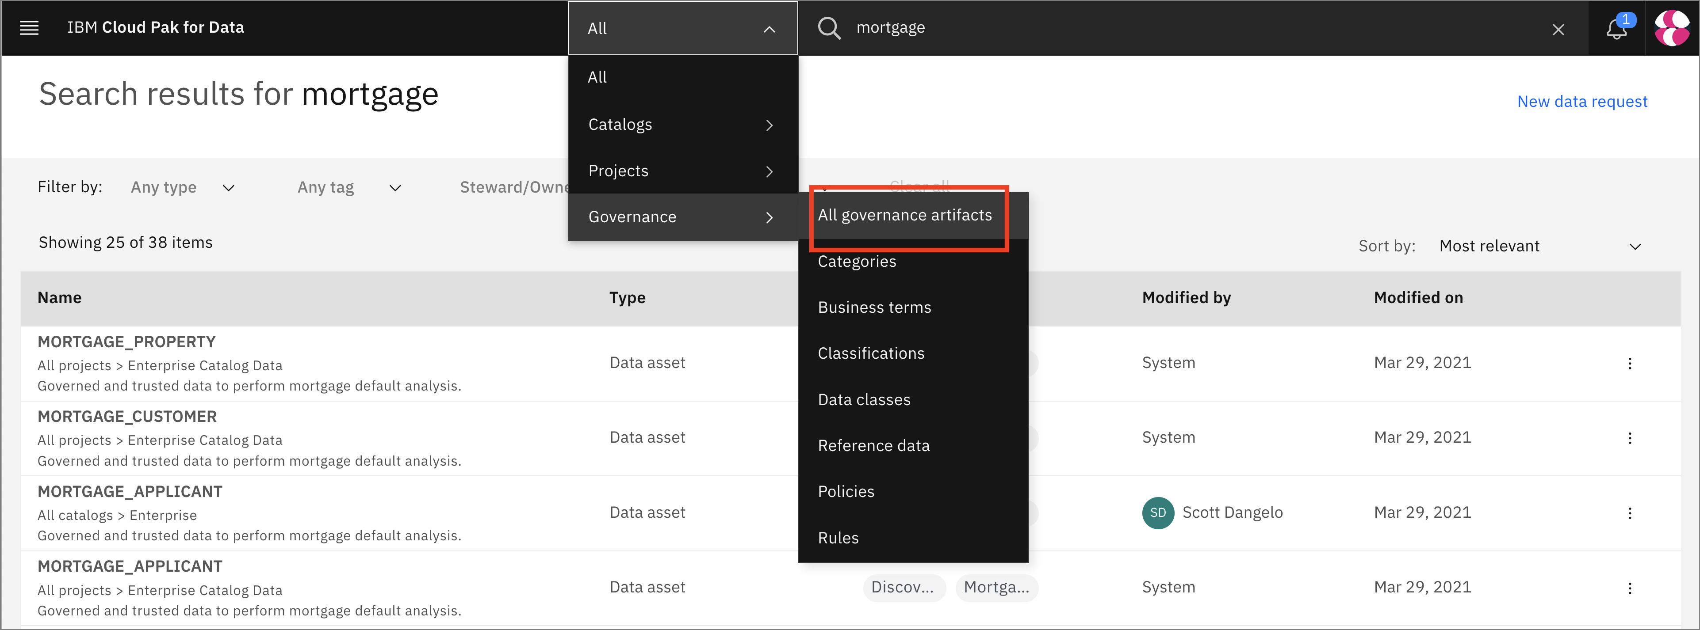Open the Sort by Most relevant dropdown

(1539, 247)
